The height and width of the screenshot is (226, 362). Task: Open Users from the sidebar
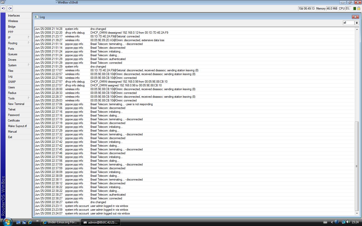pyautogui.click(x=19, y=87)
